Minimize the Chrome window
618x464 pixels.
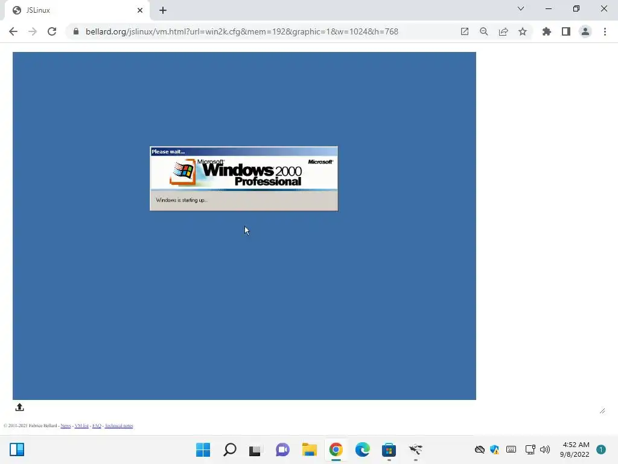pyautogui.click(x=548, y=8)
